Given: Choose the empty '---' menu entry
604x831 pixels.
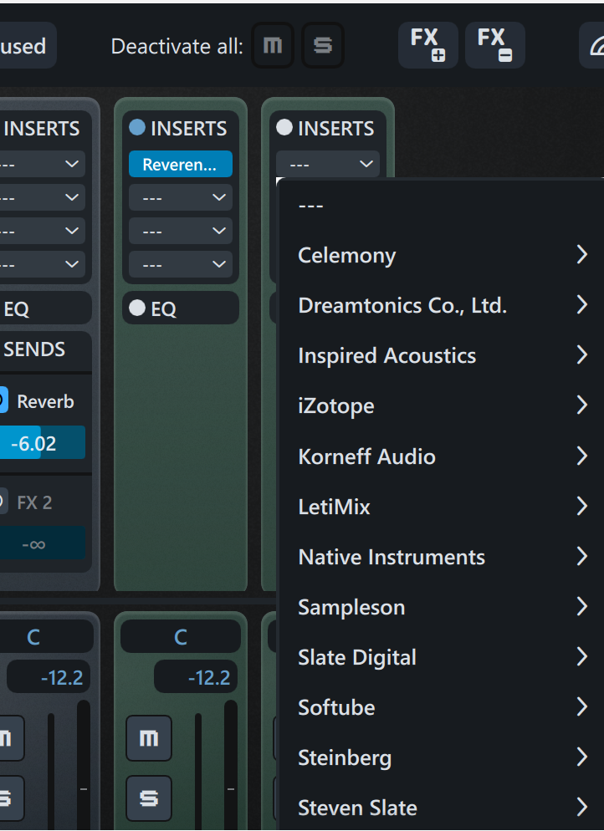Looking at the screenshot, I should 310,205.
